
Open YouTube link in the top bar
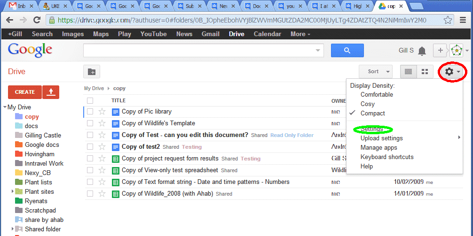point(154,34)
